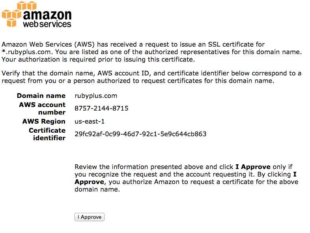Click the bold 'Approve' word starting the instructions line
The image size is (310, 233).
pyautogui.click(x=89, y=182)
